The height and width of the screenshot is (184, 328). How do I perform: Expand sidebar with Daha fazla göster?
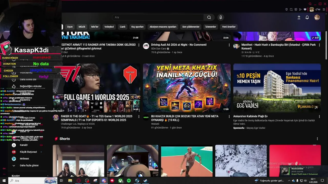(x=29, y=166)
